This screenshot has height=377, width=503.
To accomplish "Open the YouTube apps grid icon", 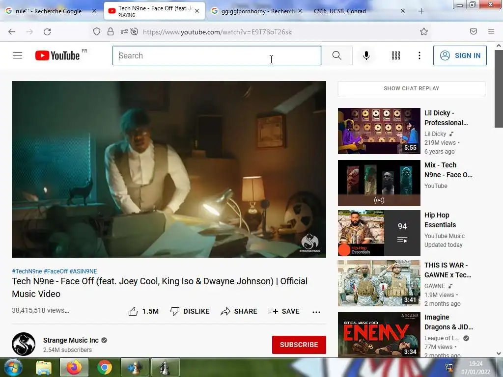I will [x=396, y=55].
